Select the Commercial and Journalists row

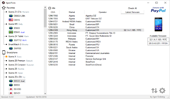click(95, 53)
